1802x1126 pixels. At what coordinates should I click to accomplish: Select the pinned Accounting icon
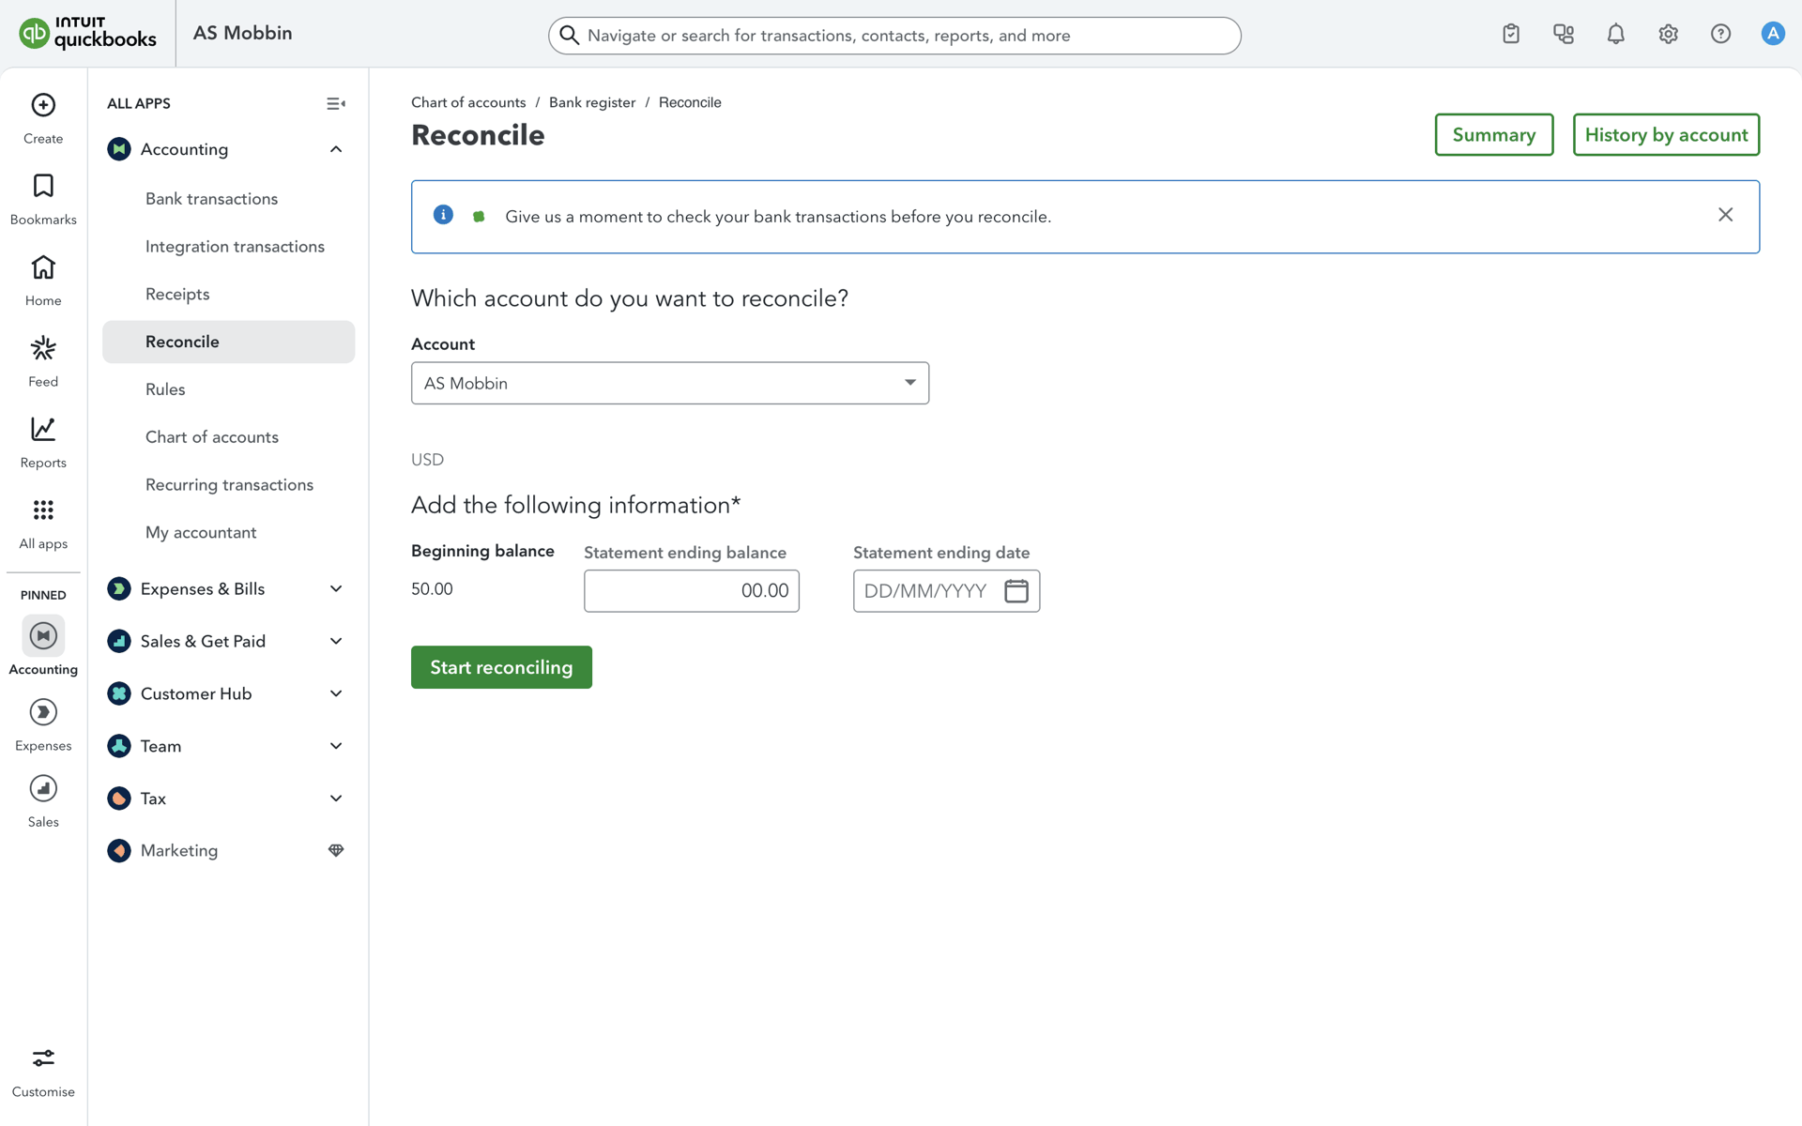click(x=43, y=635)
